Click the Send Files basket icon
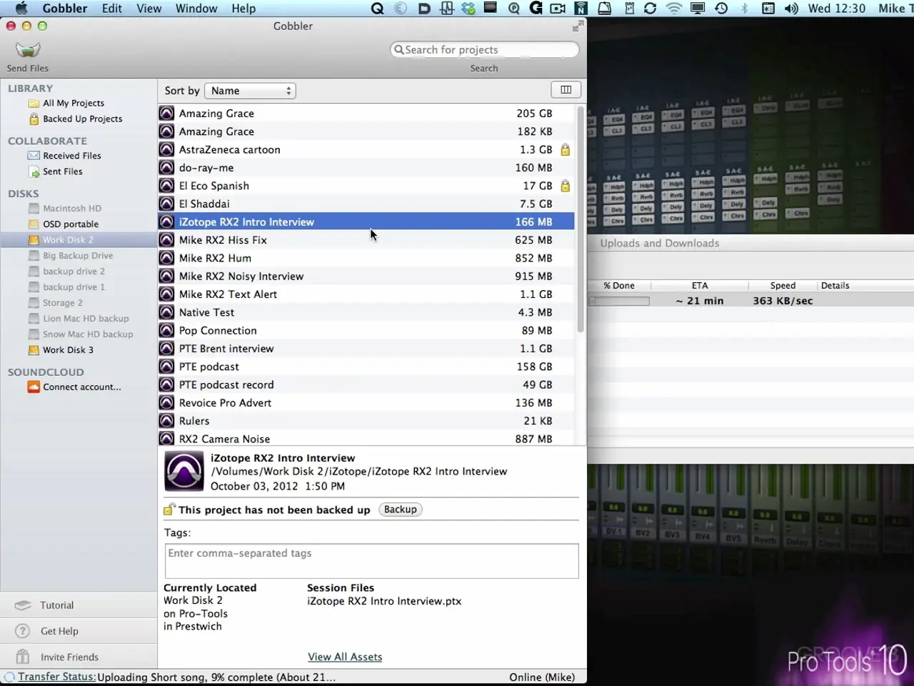This screenshot has width=914, height=686. pos(28,49)
